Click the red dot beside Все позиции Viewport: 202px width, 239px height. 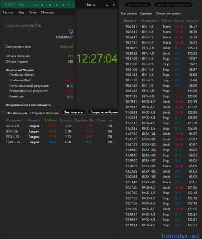(3, 112)
